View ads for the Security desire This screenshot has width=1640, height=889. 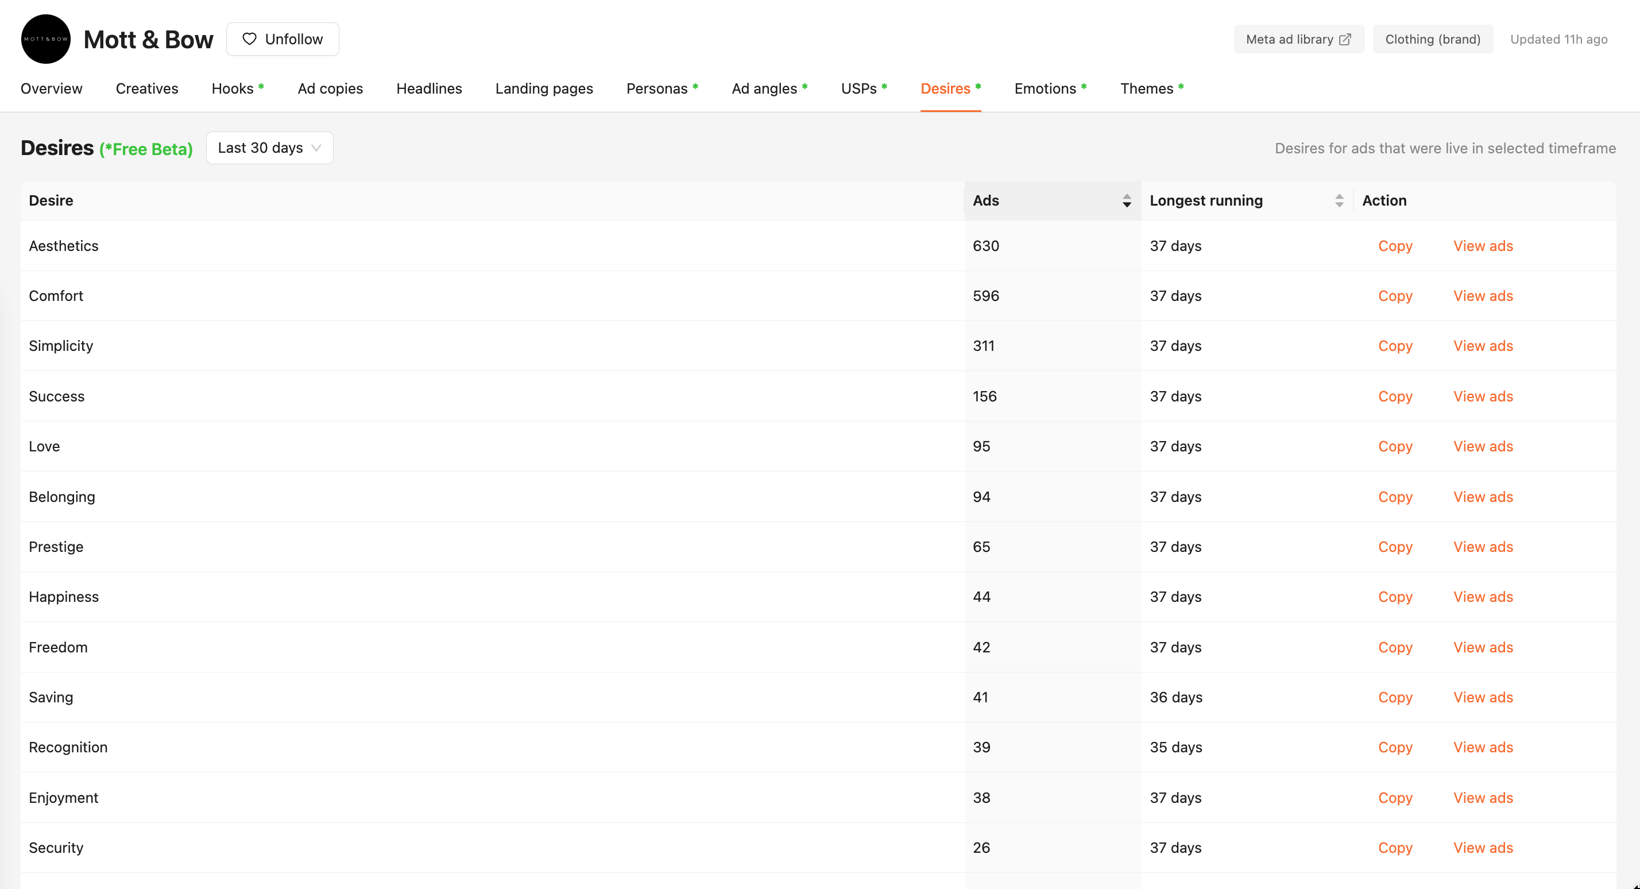(x=1483, y=848)
